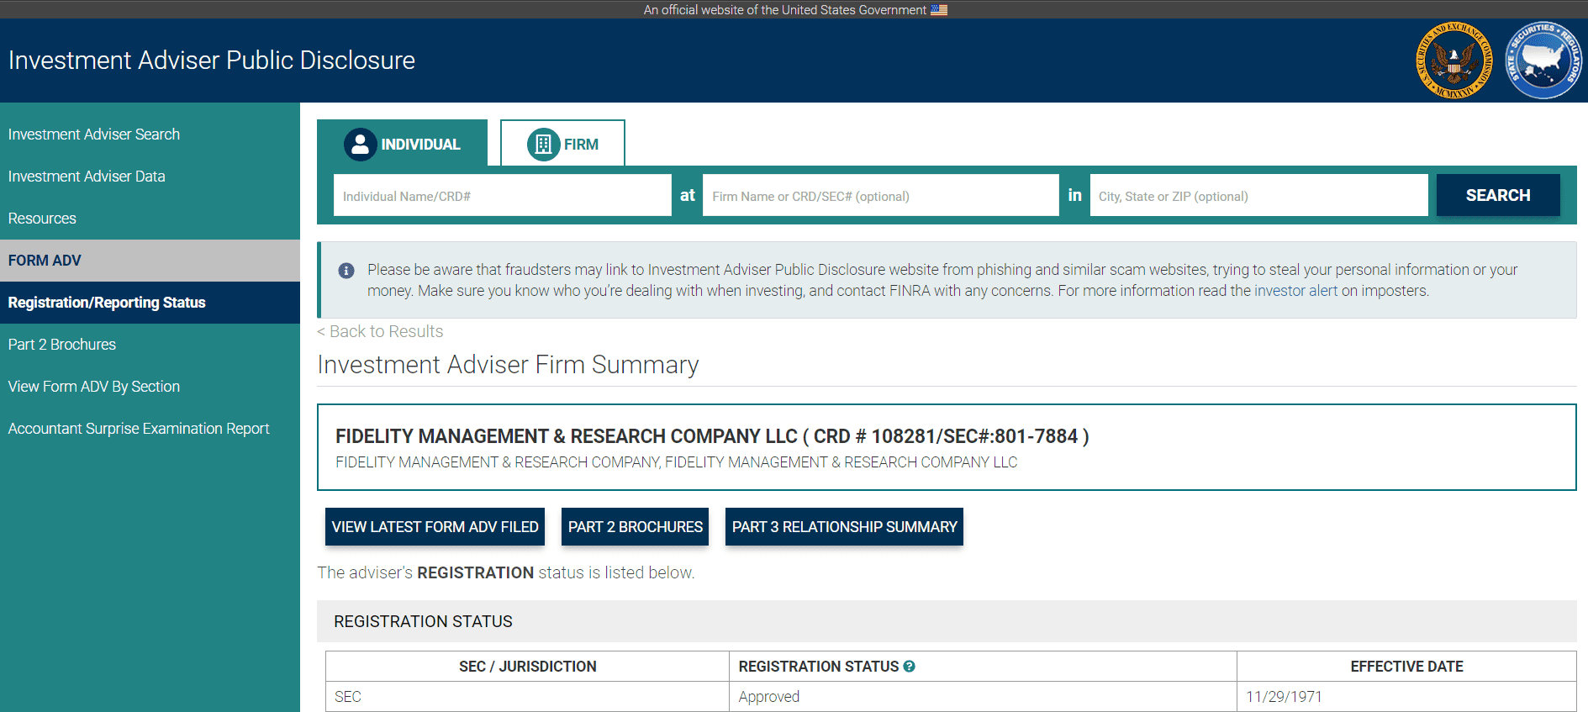Click the City, State or ZIP field
The height and width of the screenshot is (712, 1588).
coord(1258,195)
